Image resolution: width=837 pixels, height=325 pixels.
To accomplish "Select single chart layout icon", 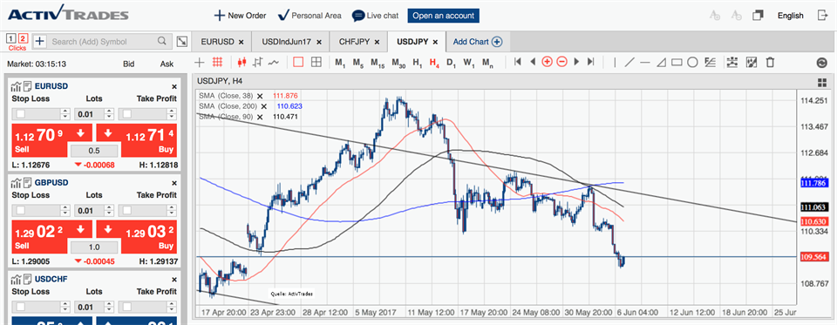I will pos(298,63).
